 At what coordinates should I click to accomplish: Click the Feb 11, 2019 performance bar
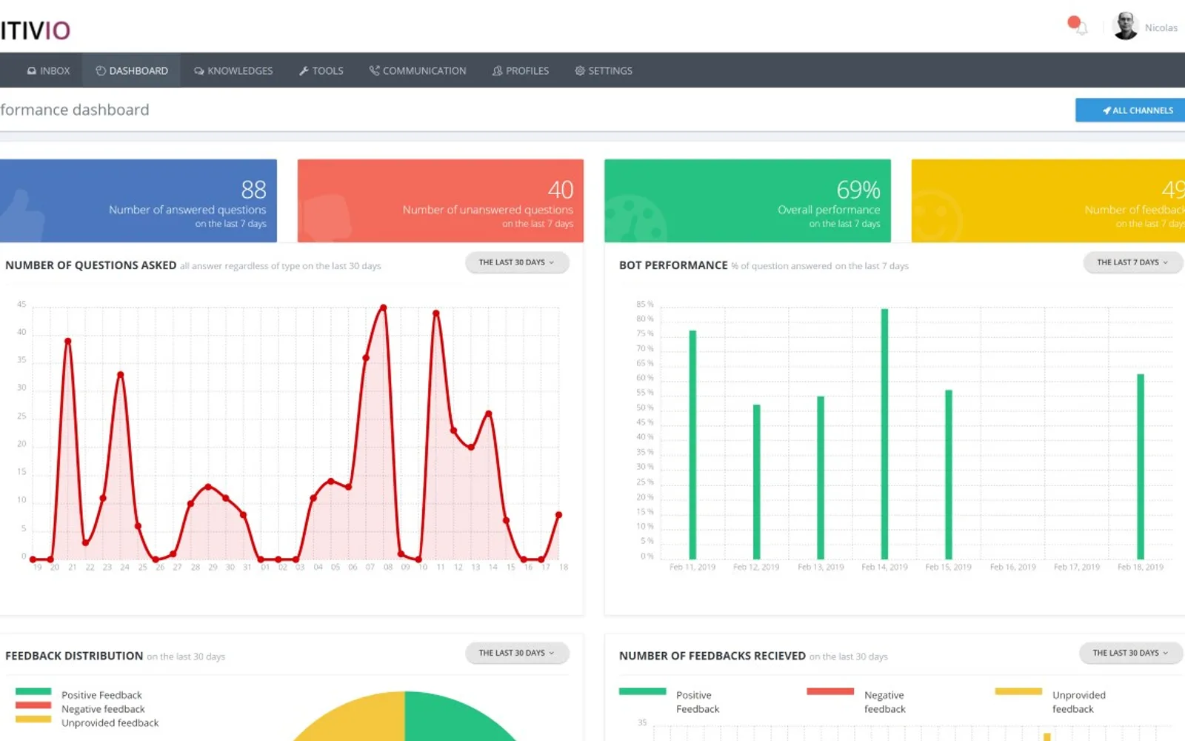click(x=692, y=445)
